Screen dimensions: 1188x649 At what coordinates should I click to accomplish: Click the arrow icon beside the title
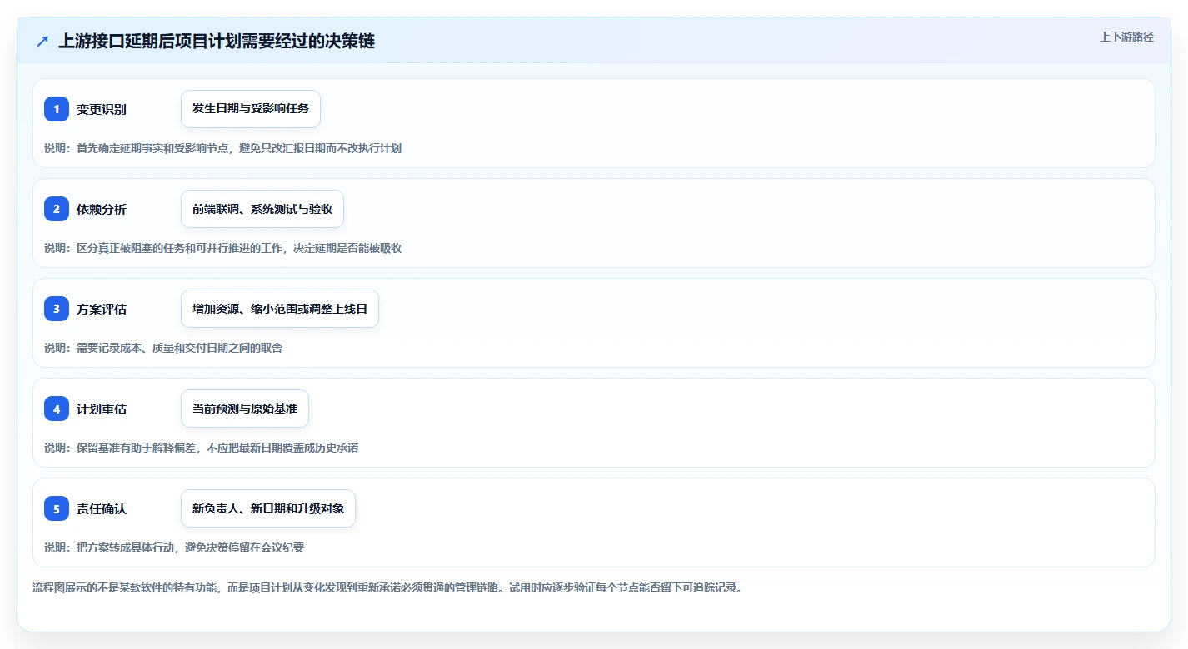point(42,42)
